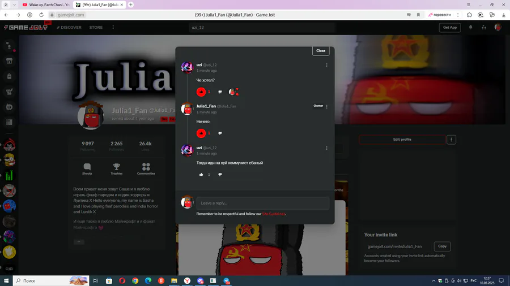
Task: Open browser extensions puzzle icon
Action: tap(469, 15)
